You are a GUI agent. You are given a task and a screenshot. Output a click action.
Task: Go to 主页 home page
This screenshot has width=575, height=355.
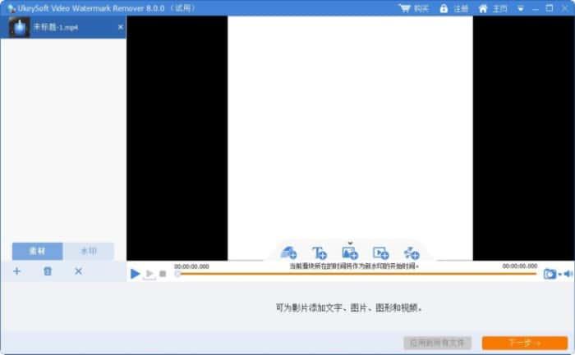(493, 8)
